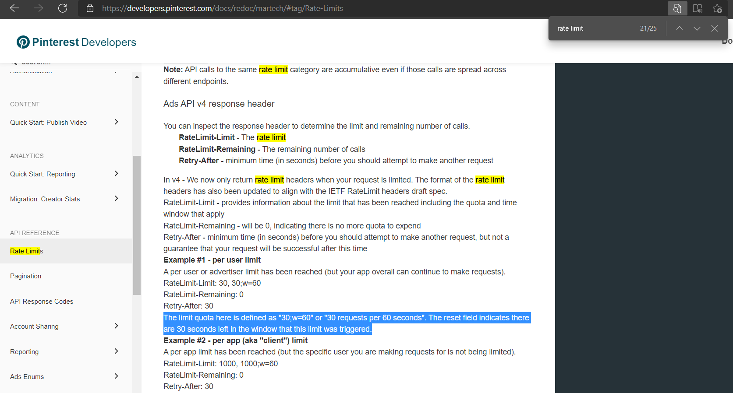The width and height of the screenshot is (733, 393).
Task: Click the bold 'Retry-After' definition line
Action: coord(336,161)
